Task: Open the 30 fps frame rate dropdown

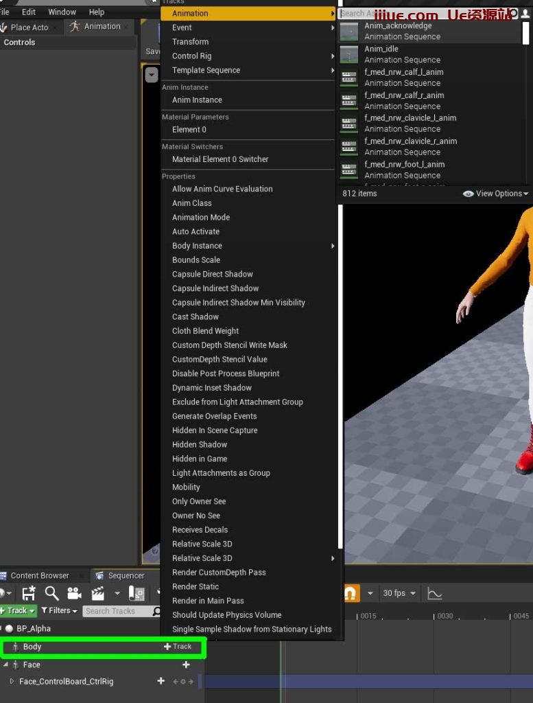Action: (399, 593)
